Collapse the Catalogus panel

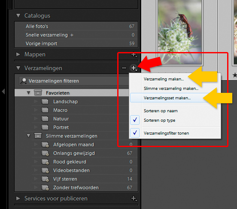pos(18,15)
